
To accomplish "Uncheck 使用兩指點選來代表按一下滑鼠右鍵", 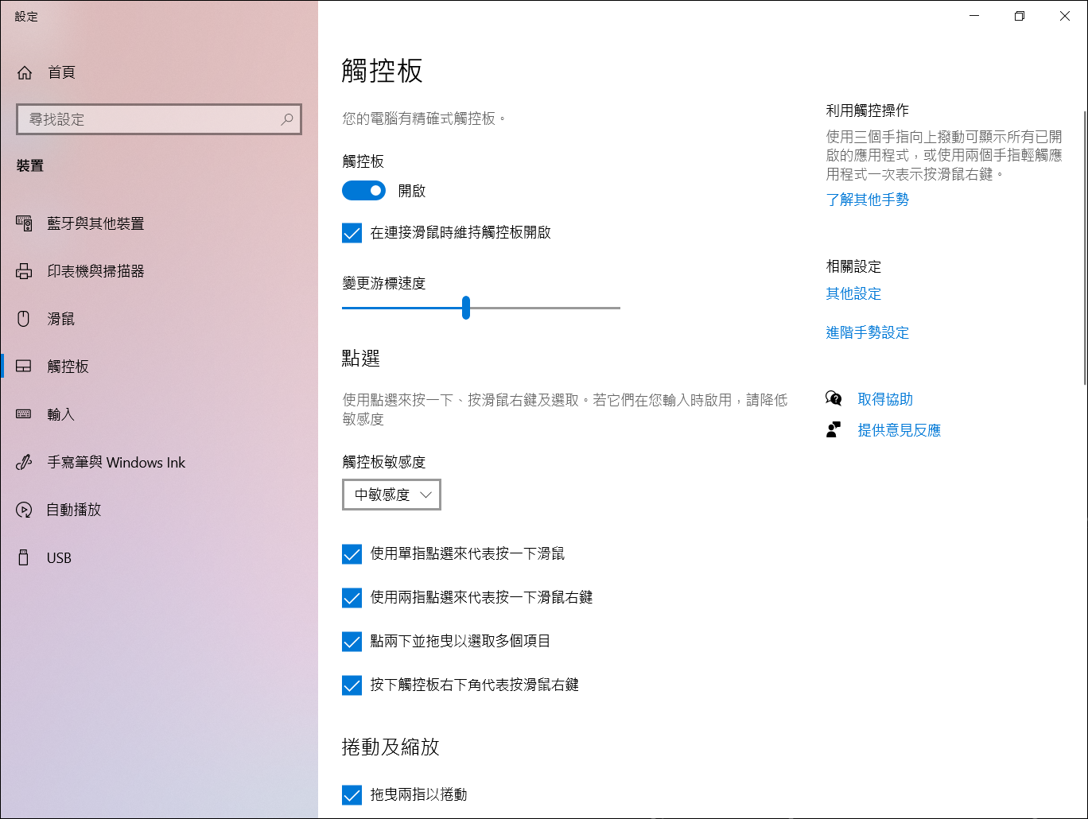I will click(352, 598).
